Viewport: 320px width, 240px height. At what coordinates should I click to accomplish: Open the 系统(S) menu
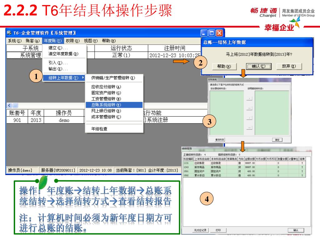(x=14, y=41)
